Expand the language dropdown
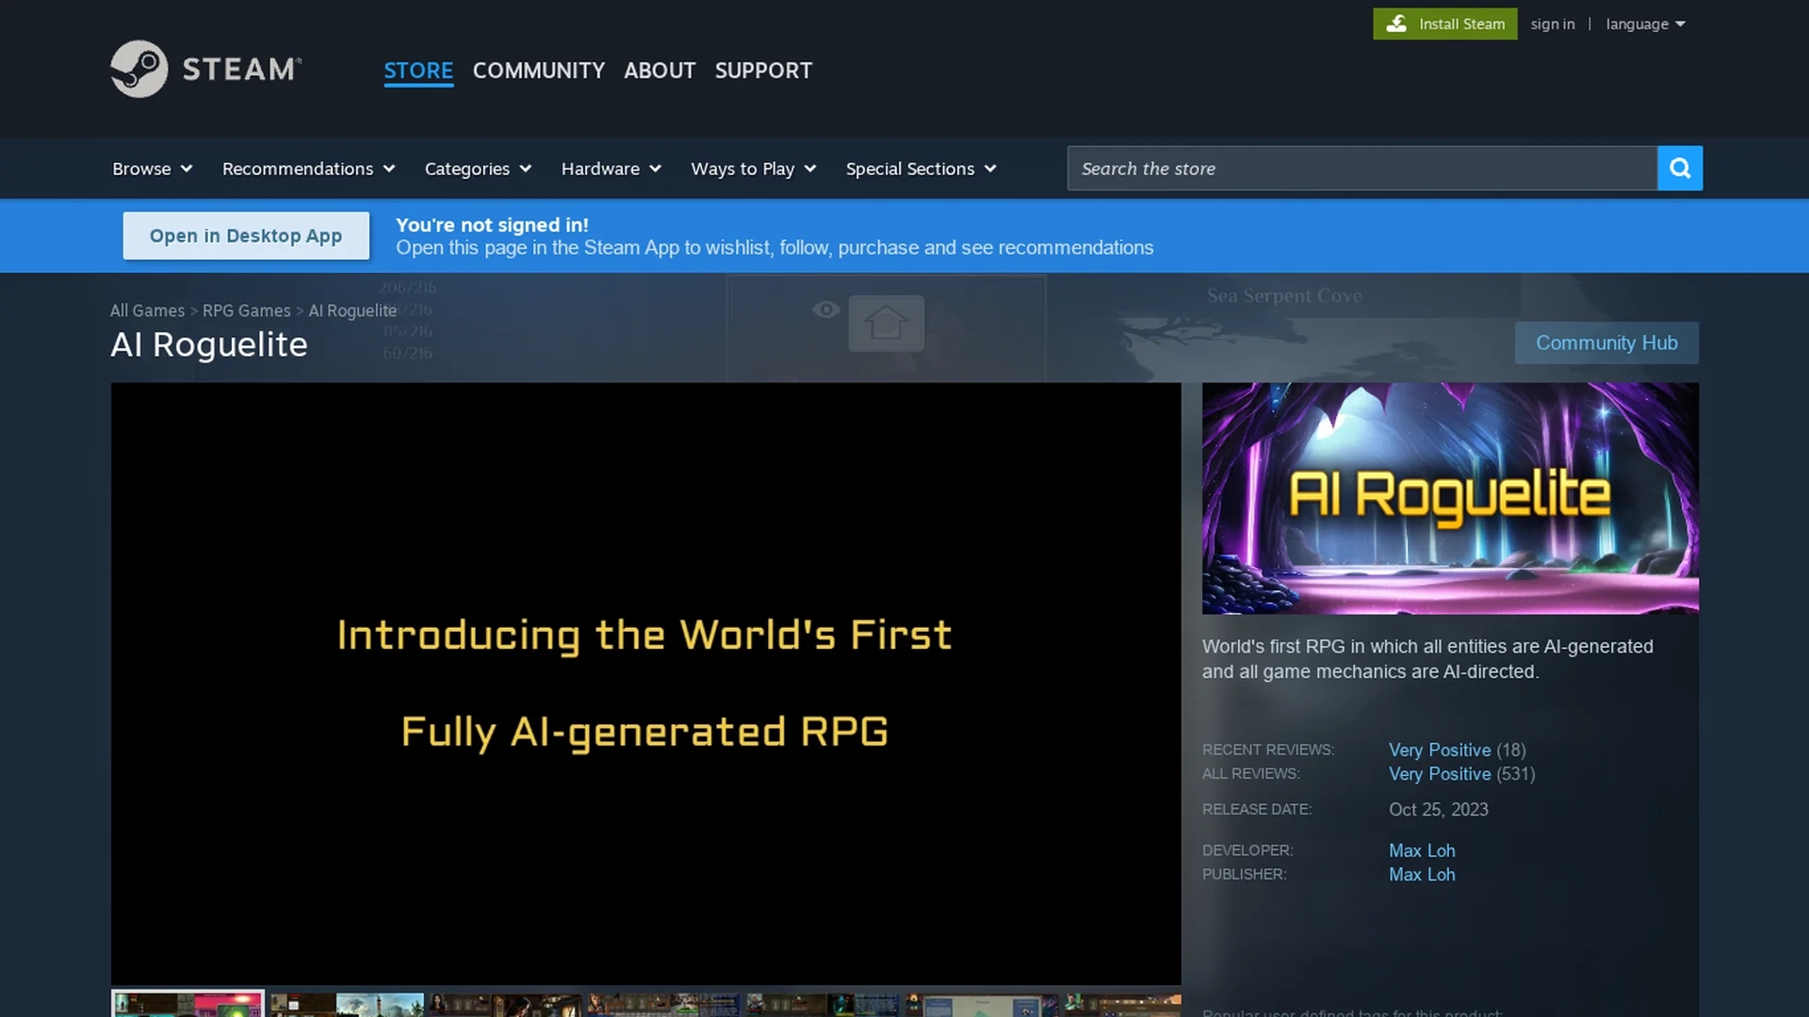This screenshot has height=1017, width=1809. tap(1645, 24)
